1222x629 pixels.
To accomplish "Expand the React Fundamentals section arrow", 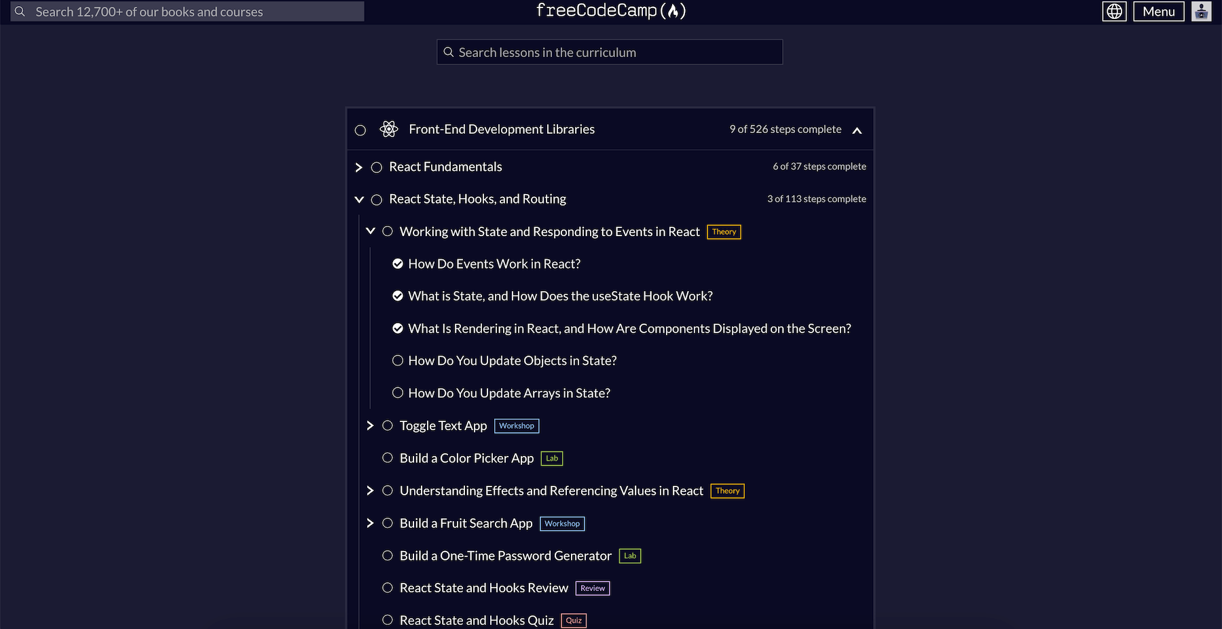I will tap(359, 167).
